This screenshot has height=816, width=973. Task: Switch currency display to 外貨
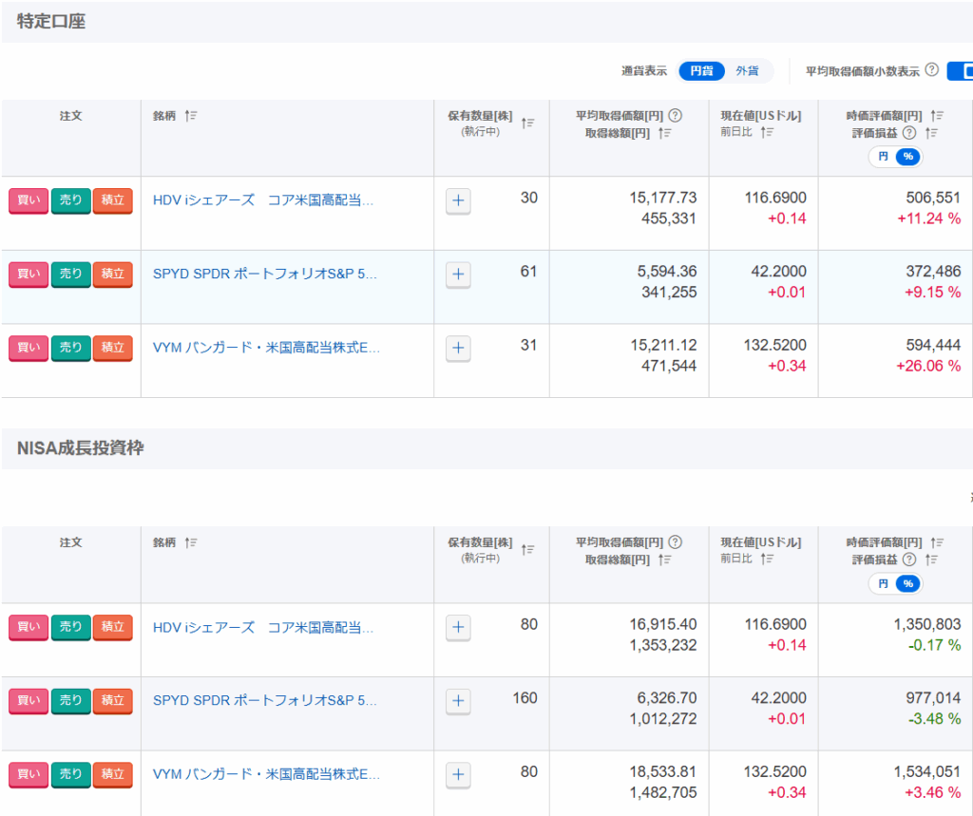pos(750,70)
